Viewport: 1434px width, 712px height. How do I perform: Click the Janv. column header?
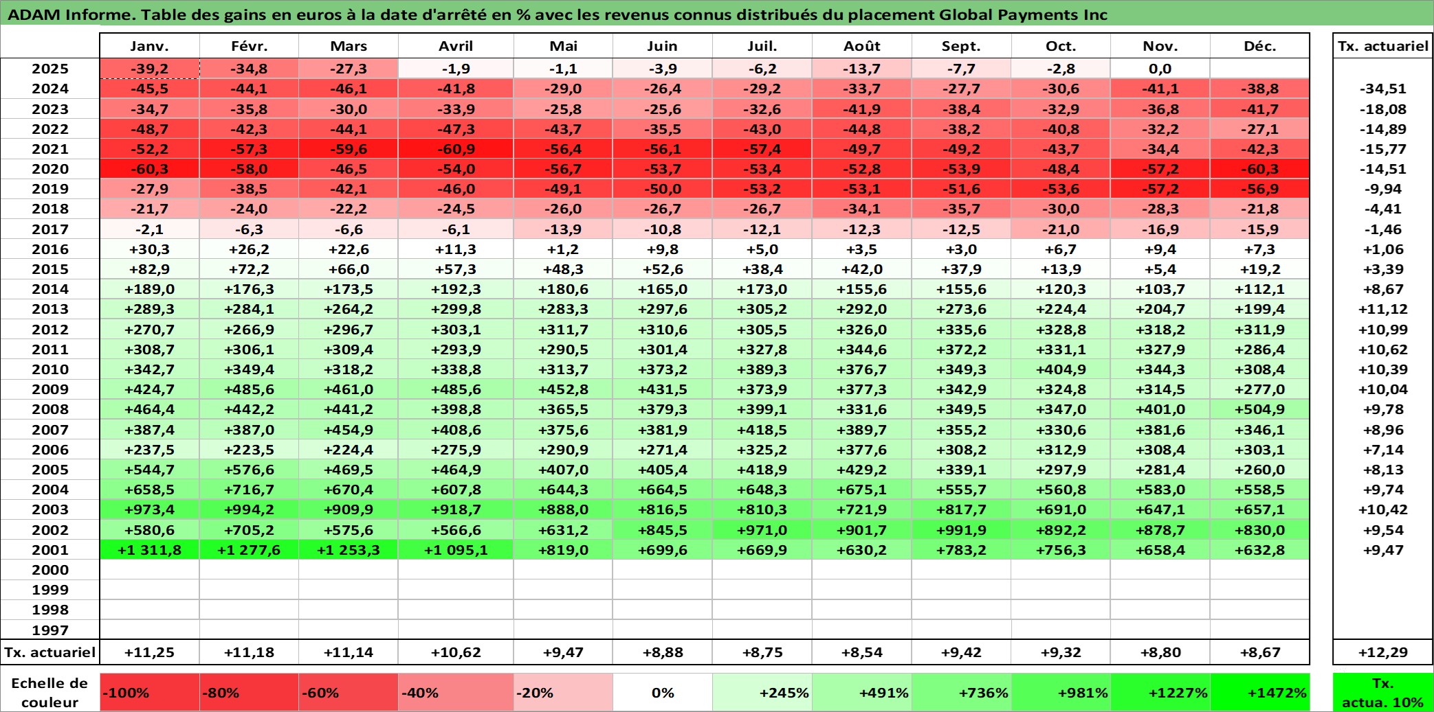(x=149, y=46)
